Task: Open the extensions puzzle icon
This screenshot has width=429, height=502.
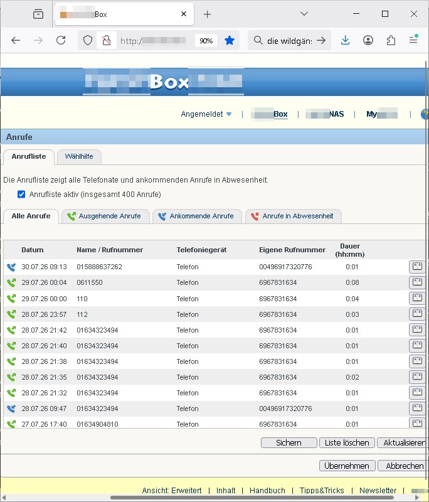Action: (391, 40)
